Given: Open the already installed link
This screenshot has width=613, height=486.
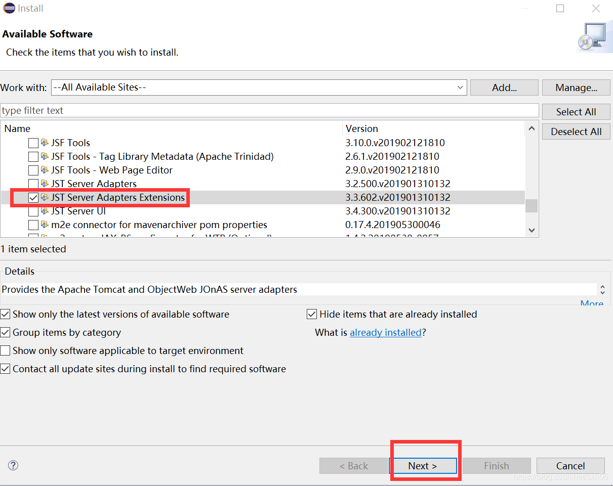Looking at the screenshot, I should pyautogui.click(x=386, y=332).
